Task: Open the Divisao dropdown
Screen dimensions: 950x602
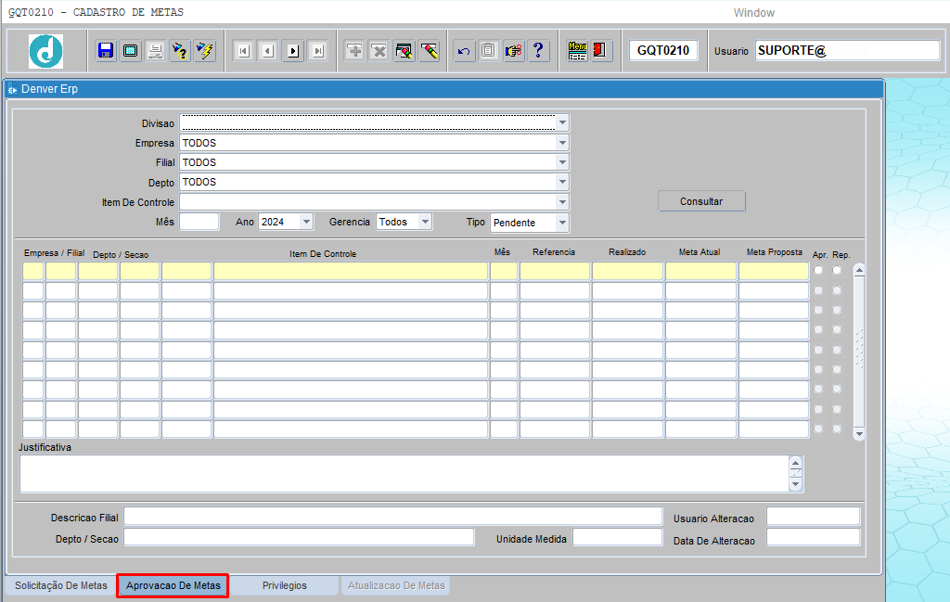Action: click(x=562, y=123)
